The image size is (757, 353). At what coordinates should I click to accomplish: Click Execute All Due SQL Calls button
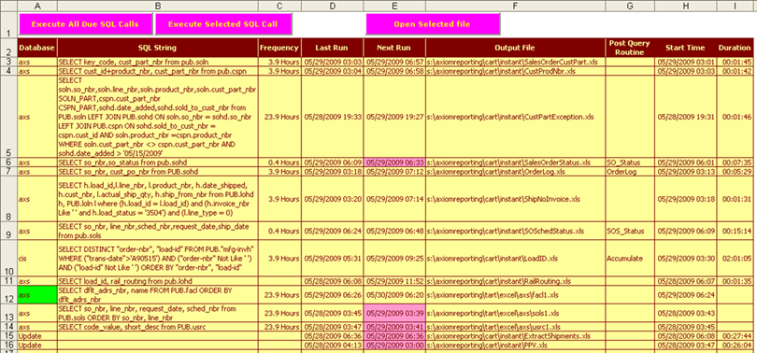point(85,24)
